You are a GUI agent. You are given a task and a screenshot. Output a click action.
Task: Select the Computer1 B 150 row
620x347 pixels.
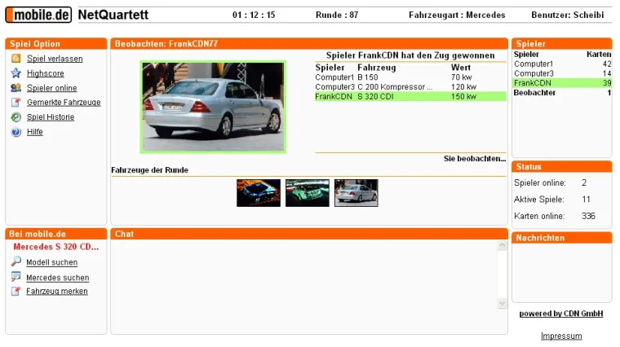[x=410, y=77]
